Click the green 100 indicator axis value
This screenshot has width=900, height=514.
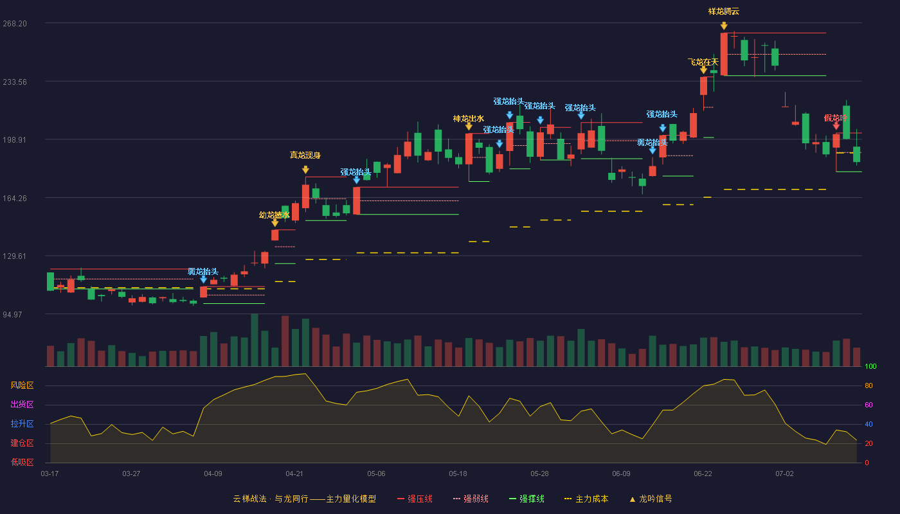(x=870, y=367)
